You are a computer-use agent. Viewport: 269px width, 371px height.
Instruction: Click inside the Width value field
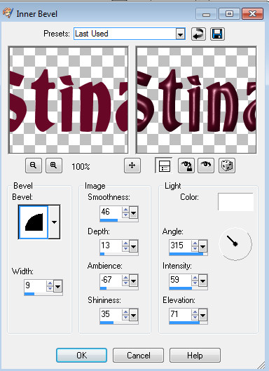click(x=35, y=285)
